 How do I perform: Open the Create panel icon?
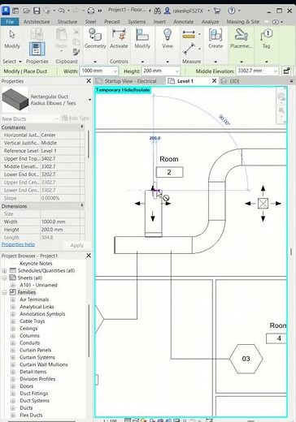tap(215, 35)
